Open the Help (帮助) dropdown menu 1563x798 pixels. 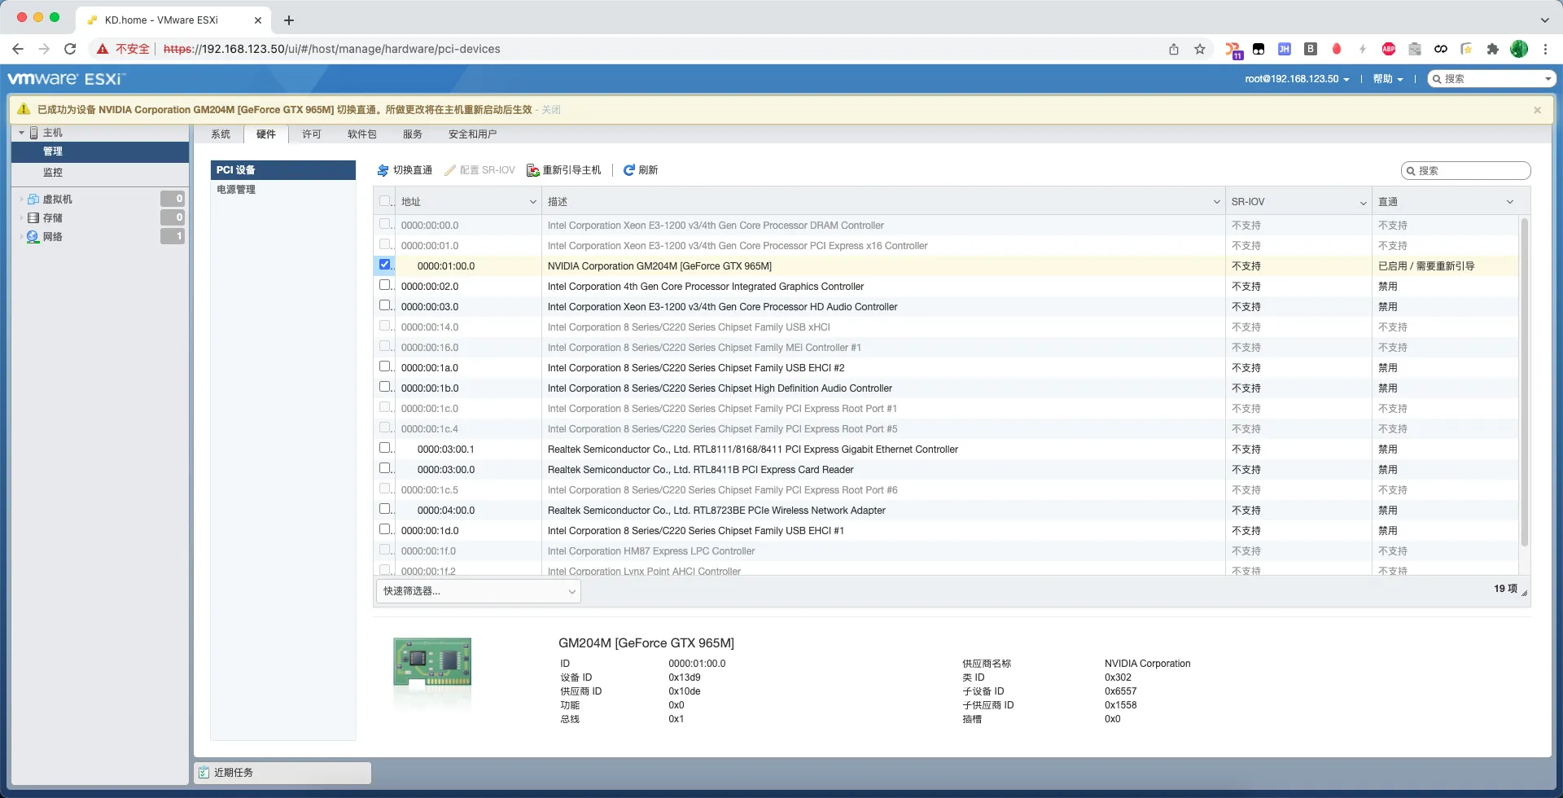click(x=1388, y=79)
